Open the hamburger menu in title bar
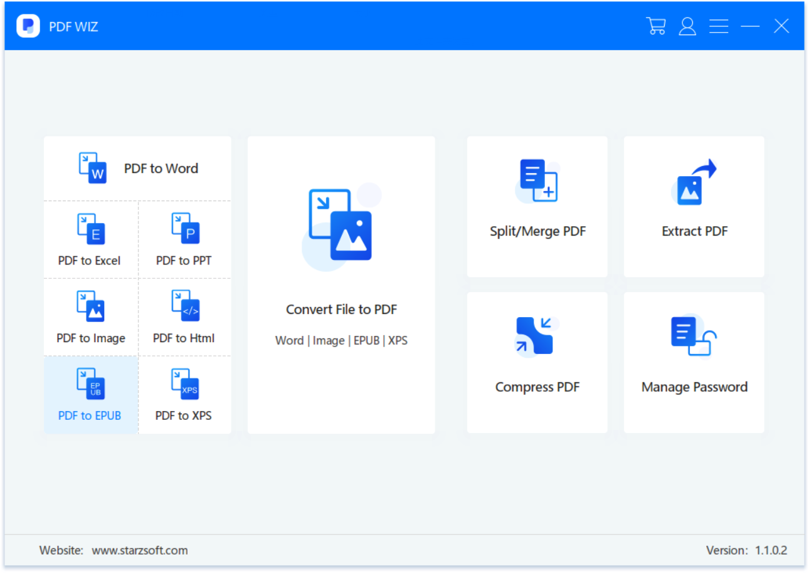The image size is (809, 574). pyautogui.click(x=719, y=26)
